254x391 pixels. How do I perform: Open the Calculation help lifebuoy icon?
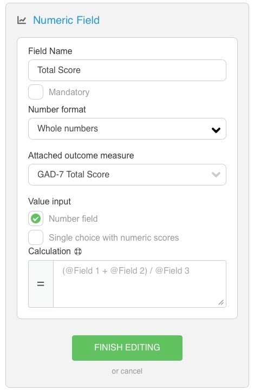(78, 251)
